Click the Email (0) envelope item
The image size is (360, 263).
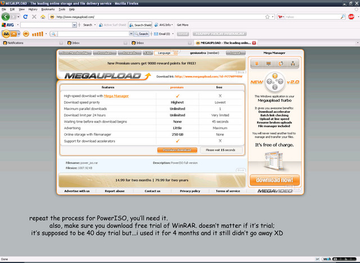click(162, 34)
